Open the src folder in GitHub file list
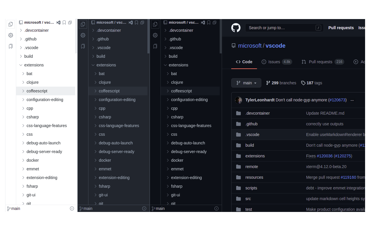 tap(248, 199)
